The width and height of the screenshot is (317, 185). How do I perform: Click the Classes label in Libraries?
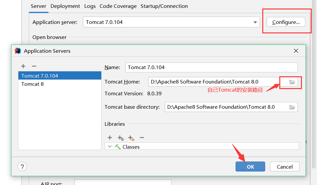[x=131, y=147]
